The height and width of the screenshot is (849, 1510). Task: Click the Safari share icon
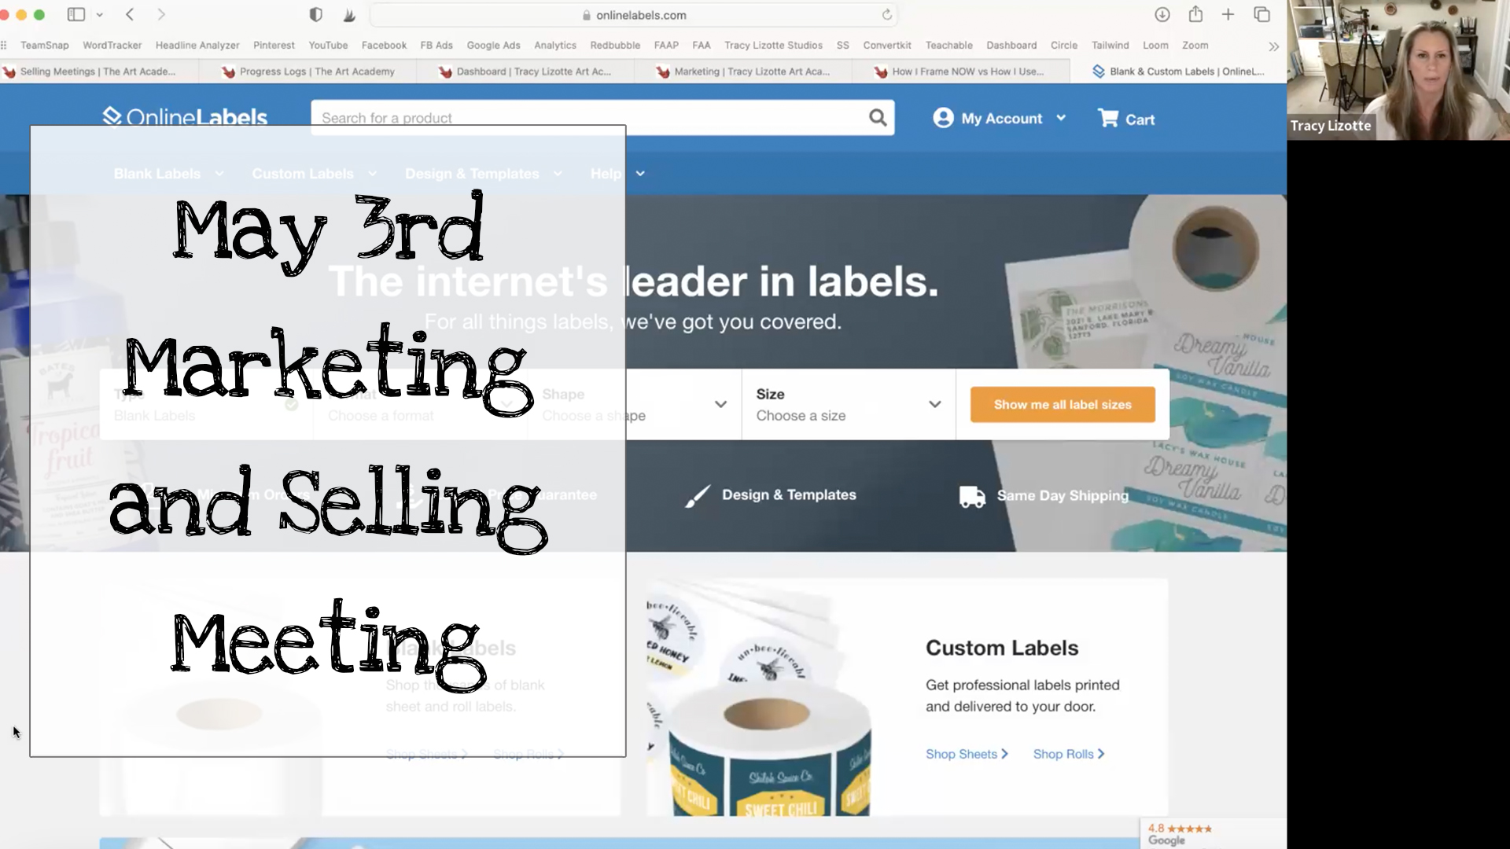coord(1195,13)
